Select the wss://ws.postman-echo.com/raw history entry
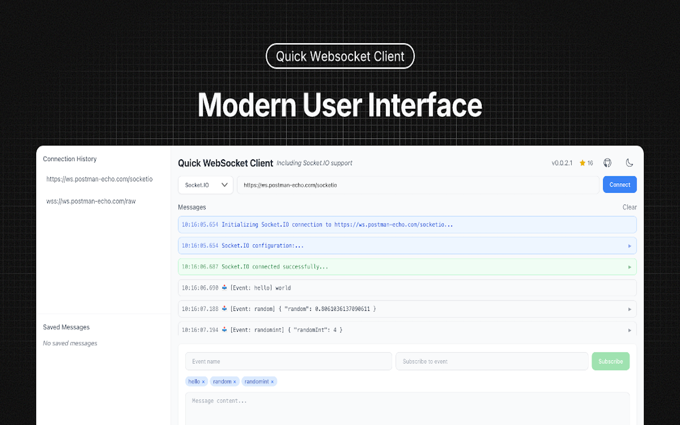Viewport: 680px width, 425px height. (91, 201)
